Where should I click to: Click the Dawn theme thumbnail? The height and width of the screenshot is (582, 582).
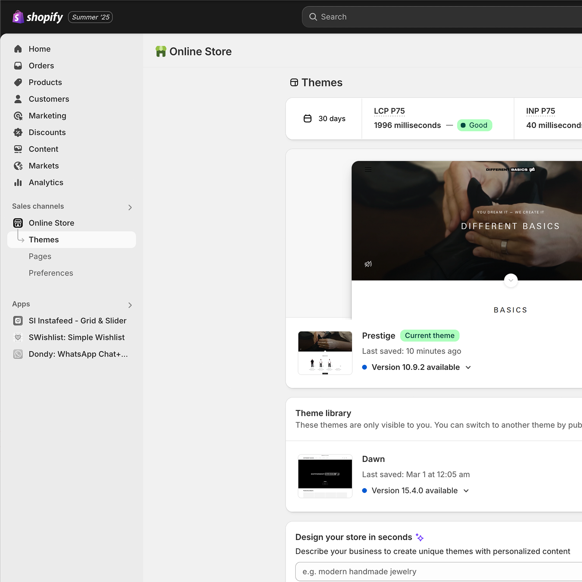tap(325, 476)
